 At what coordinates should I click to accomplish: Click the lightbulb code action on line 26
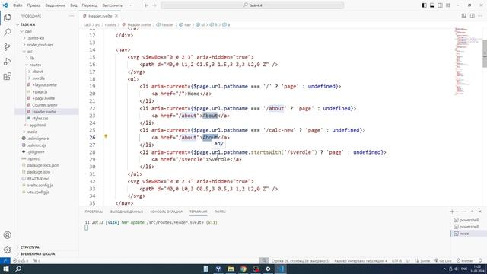pos(106,136)
